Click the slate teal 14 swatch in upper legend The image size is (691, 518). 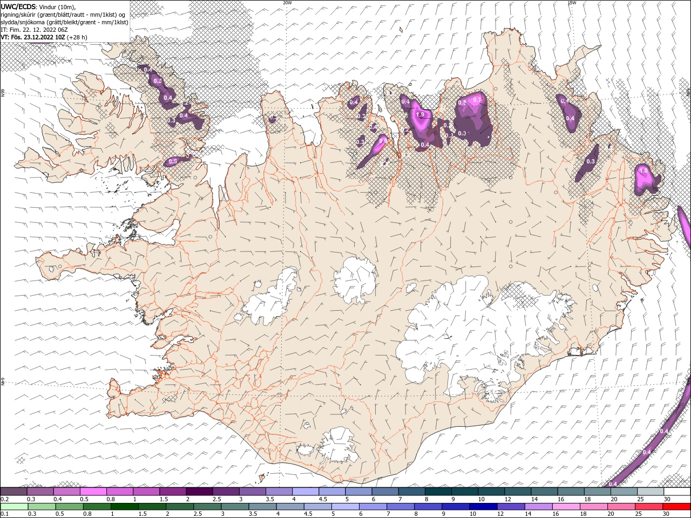[x=544, y=492]
